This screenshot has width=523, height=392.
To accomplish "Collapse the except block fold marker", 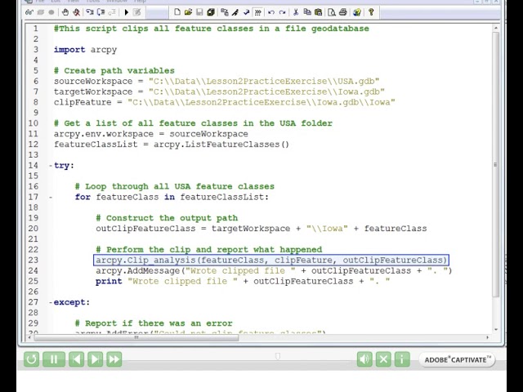I will [51, 302].
